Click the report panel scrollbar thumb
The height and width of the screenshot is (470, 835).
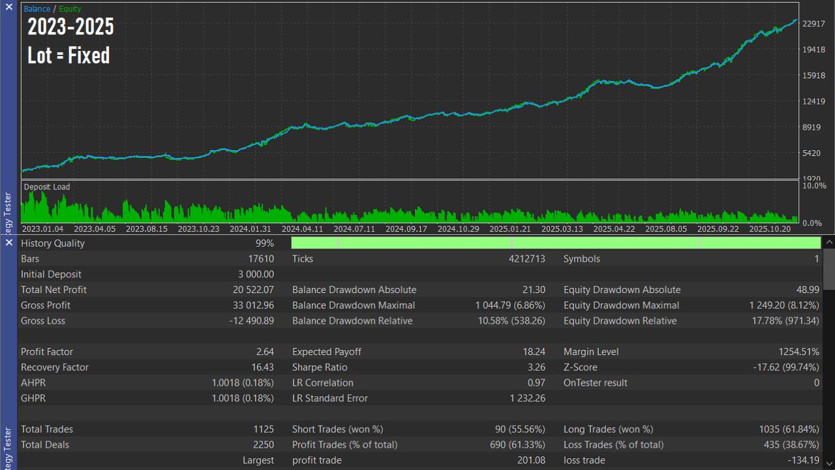(828, 269)
